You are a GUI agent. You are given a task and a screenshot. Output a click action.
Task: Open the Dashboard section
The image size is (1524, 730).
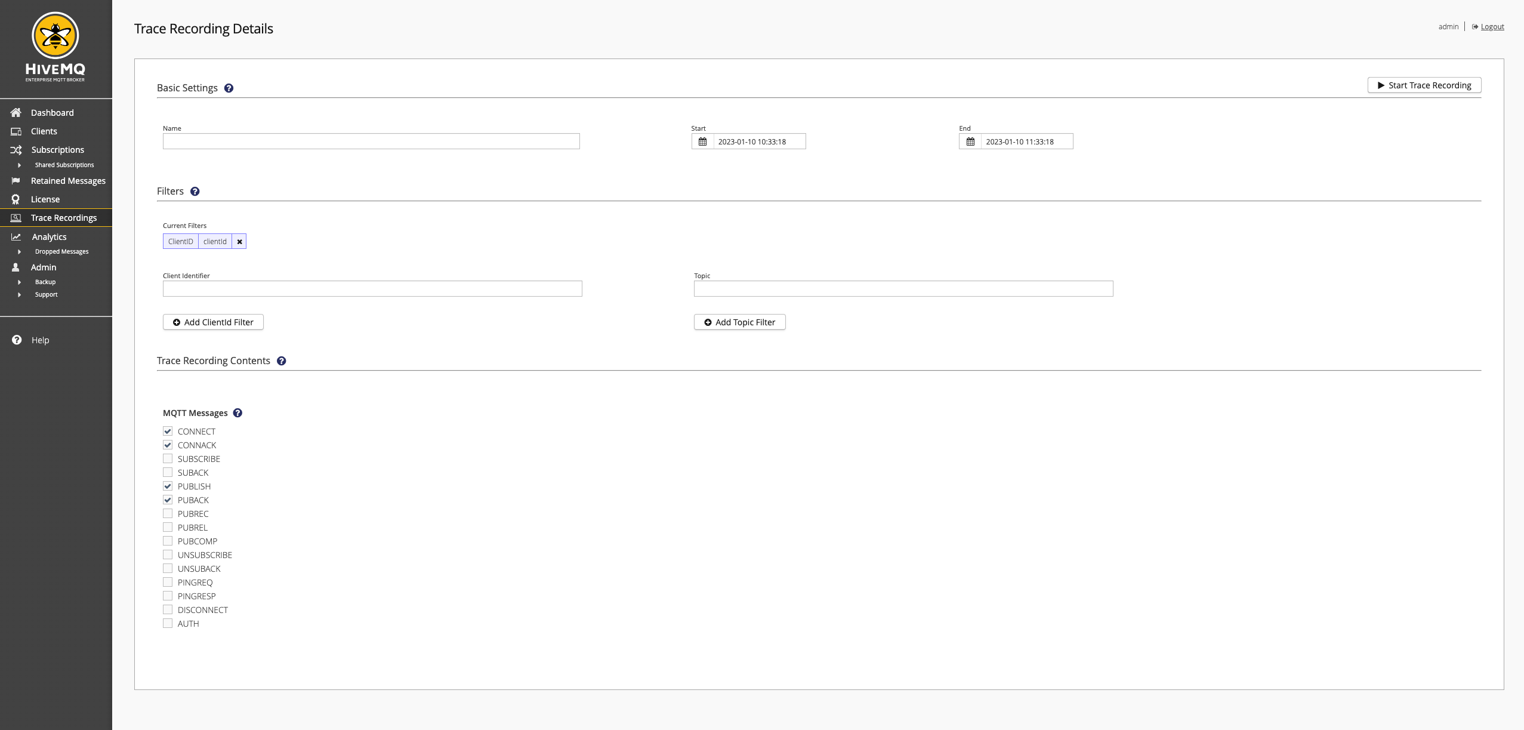point(51,112)
